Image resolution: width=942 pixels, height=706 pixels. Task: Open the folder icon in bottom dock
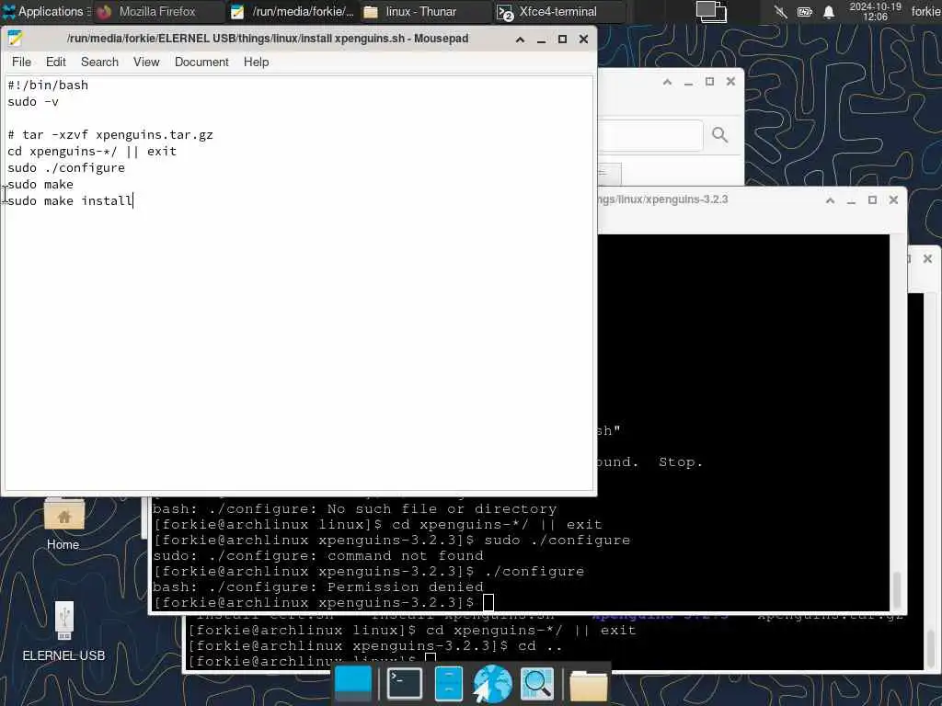point(588,685)
